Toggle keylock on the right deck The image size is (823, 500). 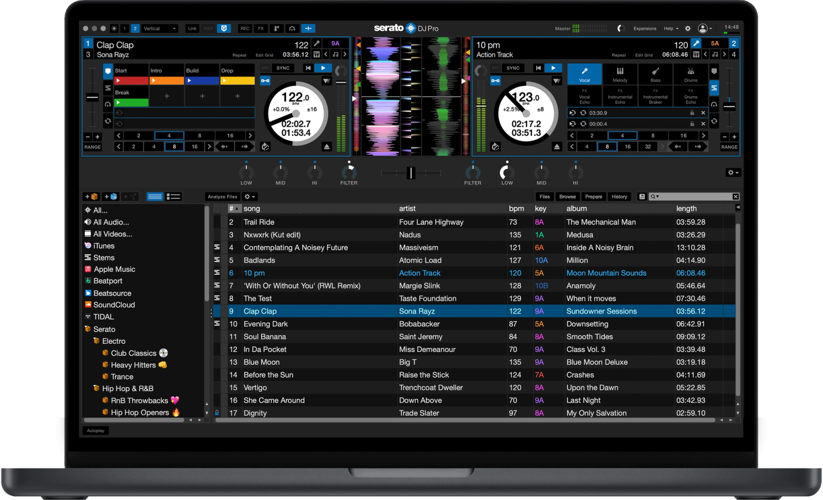(495, 81)
